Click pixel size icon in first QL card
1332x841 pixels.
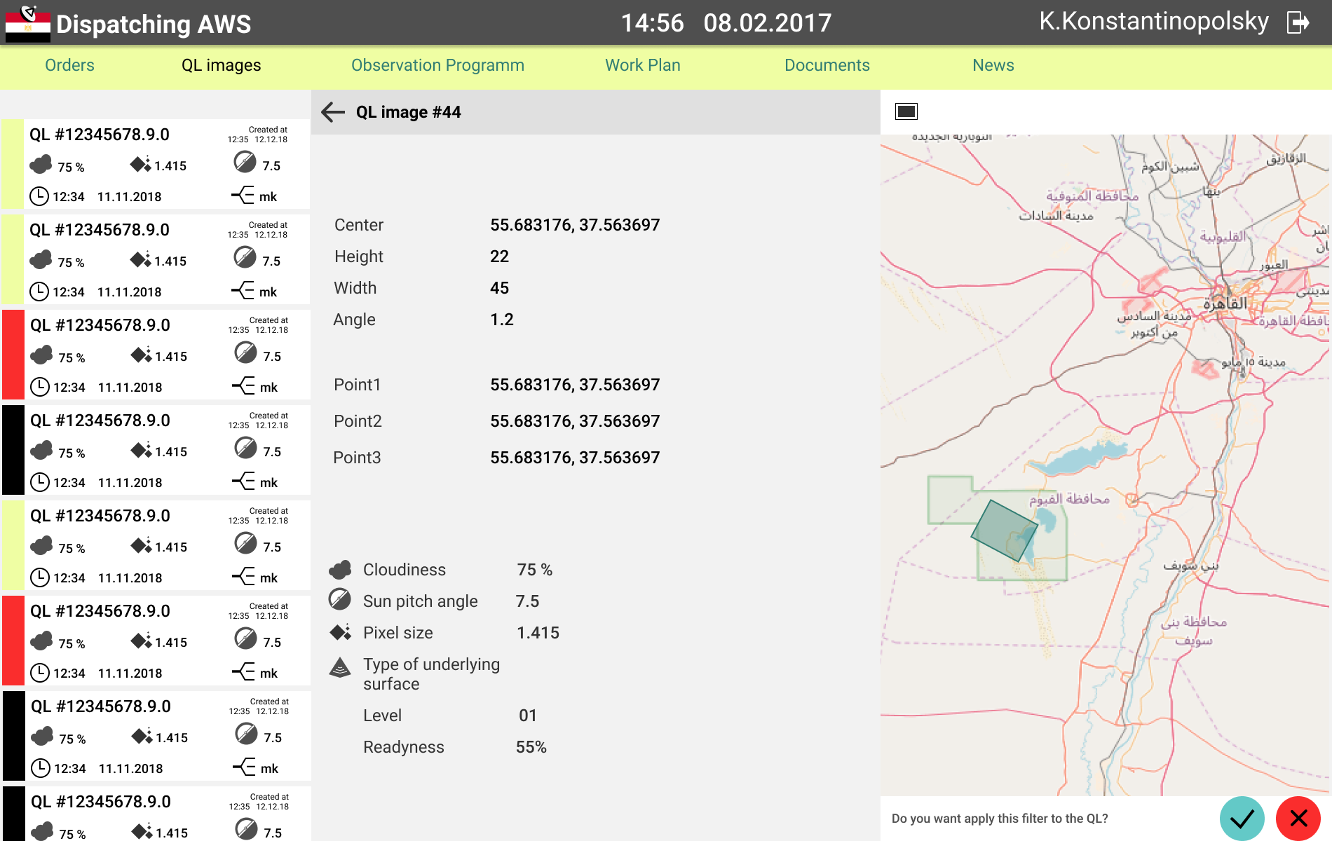pyautogui.click(x=140, y=164)
